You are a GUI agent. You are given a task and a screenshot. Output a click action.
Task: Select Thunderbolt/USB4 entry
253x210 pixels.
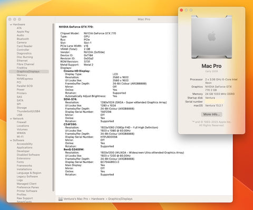pos(28,111)
